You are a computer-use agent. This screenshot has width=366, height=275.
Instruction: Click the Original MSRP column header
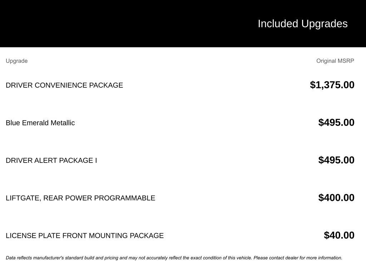click(x=335, y=61)
